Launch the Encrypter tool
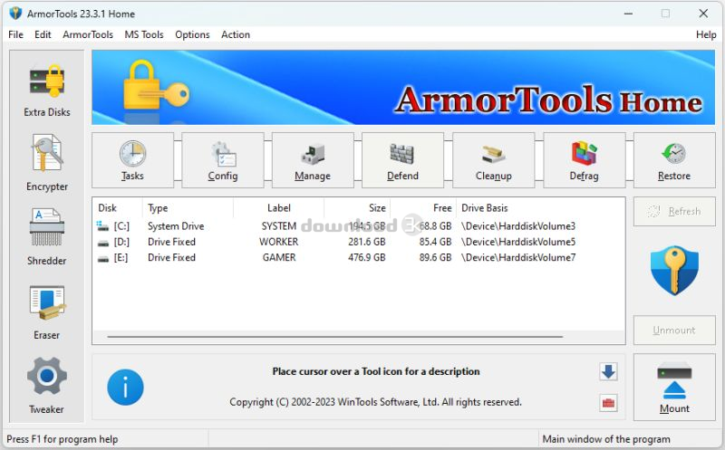Viewport: 725px width, 450px height. pos(47,163)
